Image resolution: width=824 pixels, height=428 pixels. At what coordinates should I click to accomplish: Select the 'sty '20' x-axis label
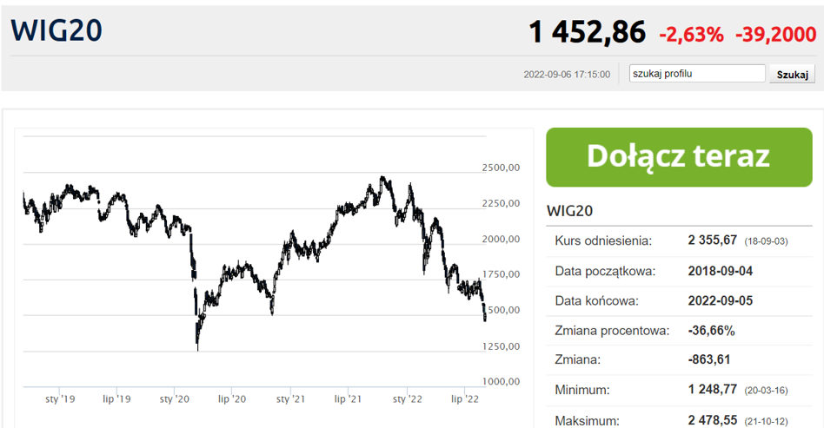(175, 399)
